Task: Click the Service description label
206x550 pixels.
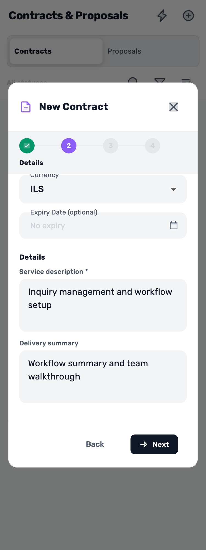Action: pos(54,272)
